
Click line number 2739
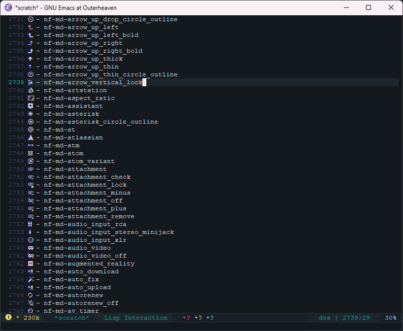[16, 82]
